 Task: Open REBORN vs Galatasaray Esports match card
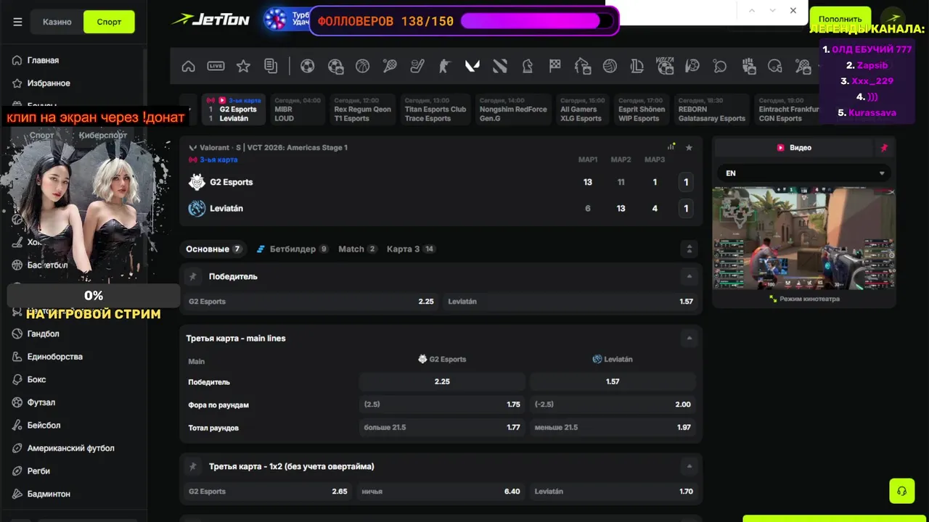tap(712, 109)
